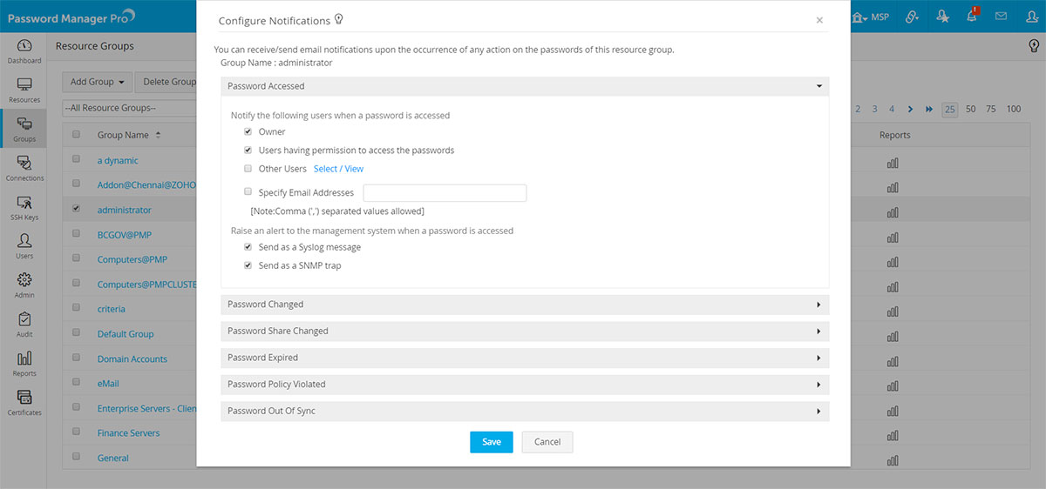
Task: Click the Audit sidebar icon
Action: pos(24,324)
